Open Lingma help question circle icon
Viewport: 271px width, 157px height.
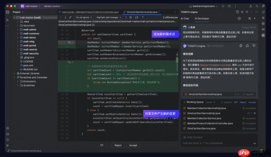[x=247, y=12]
